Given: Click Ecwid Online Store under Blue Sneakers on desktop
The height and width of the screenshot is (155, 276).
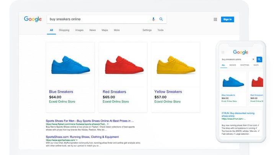Looking at the screenshot, I should click(x=62, y=102).
